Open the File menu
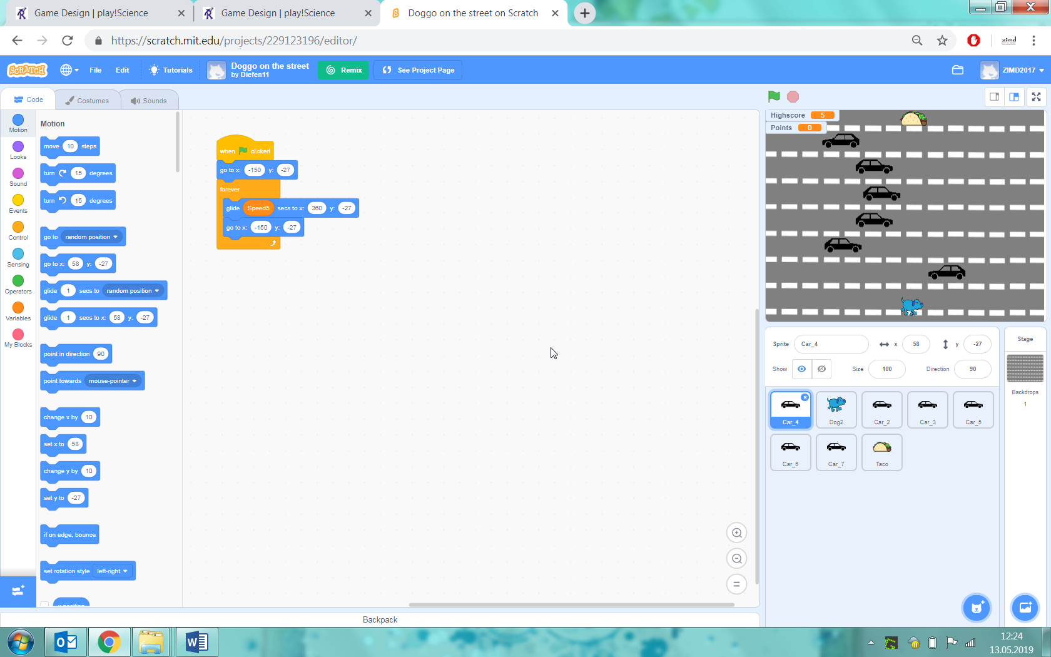Image resolution: width=1051 pixels, height=657 pixels. point(95,70)
